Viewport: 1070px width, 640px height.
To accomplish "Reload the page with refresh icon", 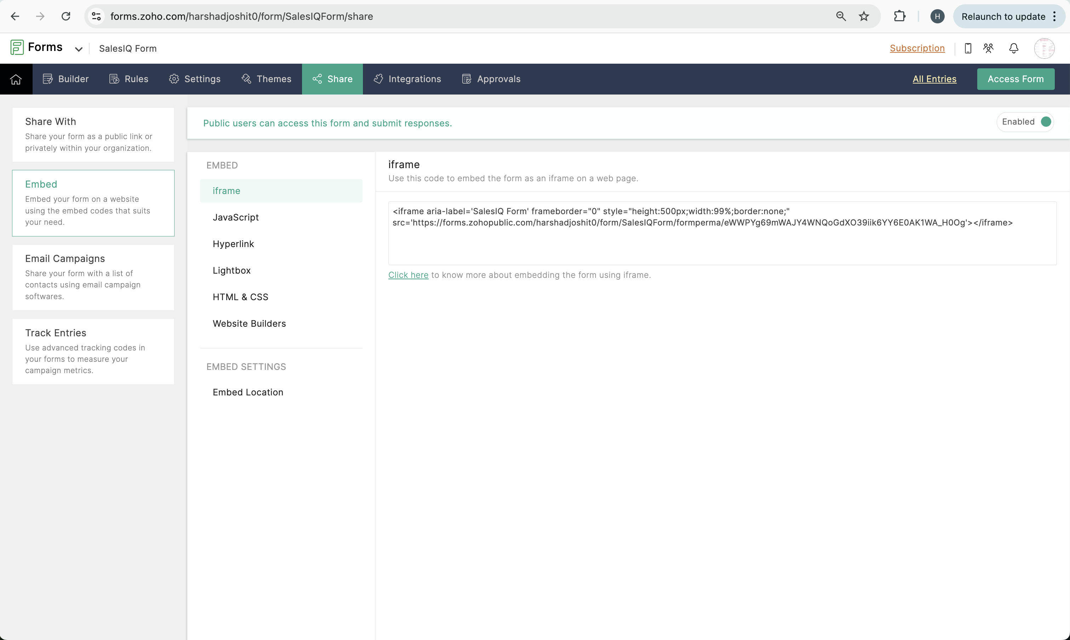I will 66,16.
